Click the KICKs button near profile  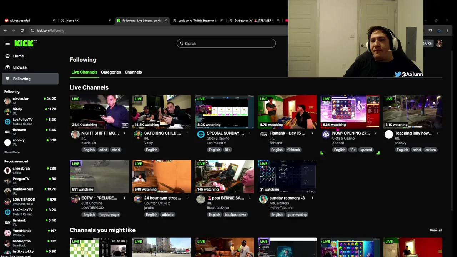pos(427,43)
